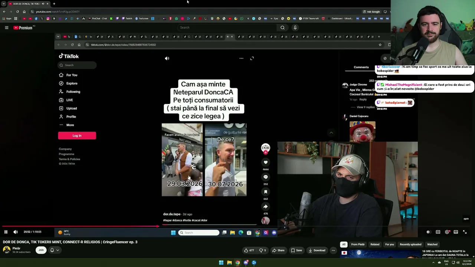Pause the YouTube video

click(6, 232)
